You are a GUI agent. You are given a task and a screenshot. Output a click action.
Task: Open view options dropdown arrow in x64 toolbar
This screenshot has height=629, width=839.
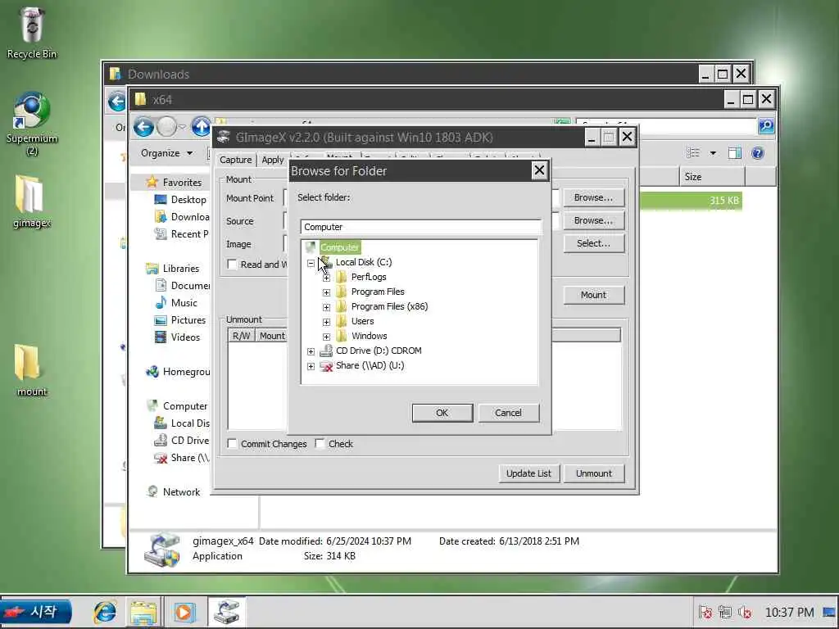click(713, 153)
